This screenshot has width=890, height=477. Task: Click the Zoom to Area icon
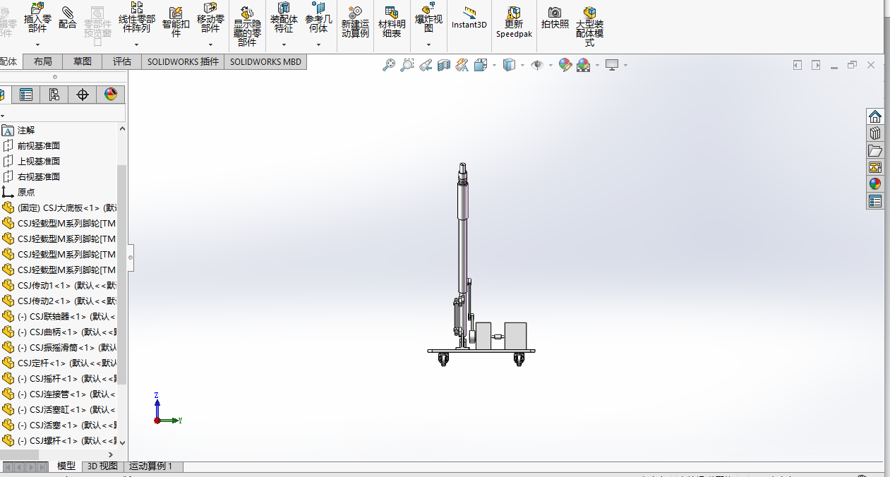407,65
